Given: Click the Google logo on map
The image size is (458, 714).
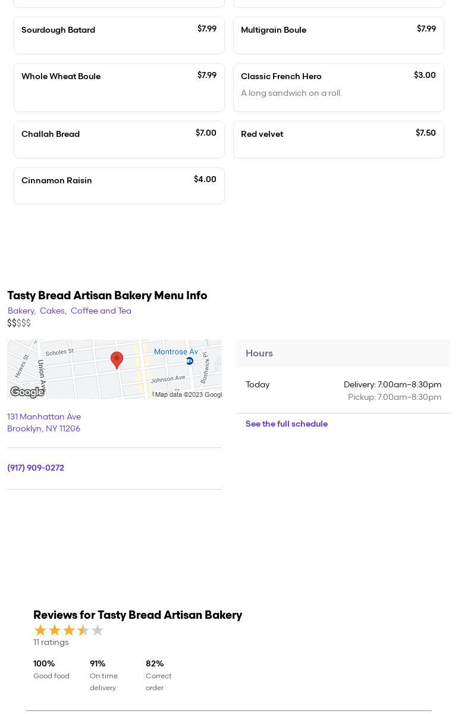Looking at the screenshot, I should tap(27, 392).
